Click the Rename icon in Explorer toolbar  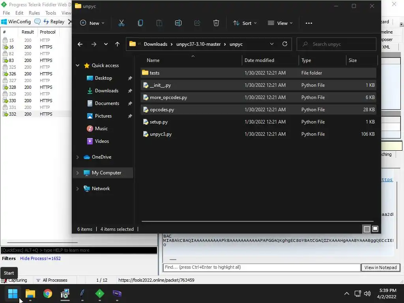click(178, 23)
